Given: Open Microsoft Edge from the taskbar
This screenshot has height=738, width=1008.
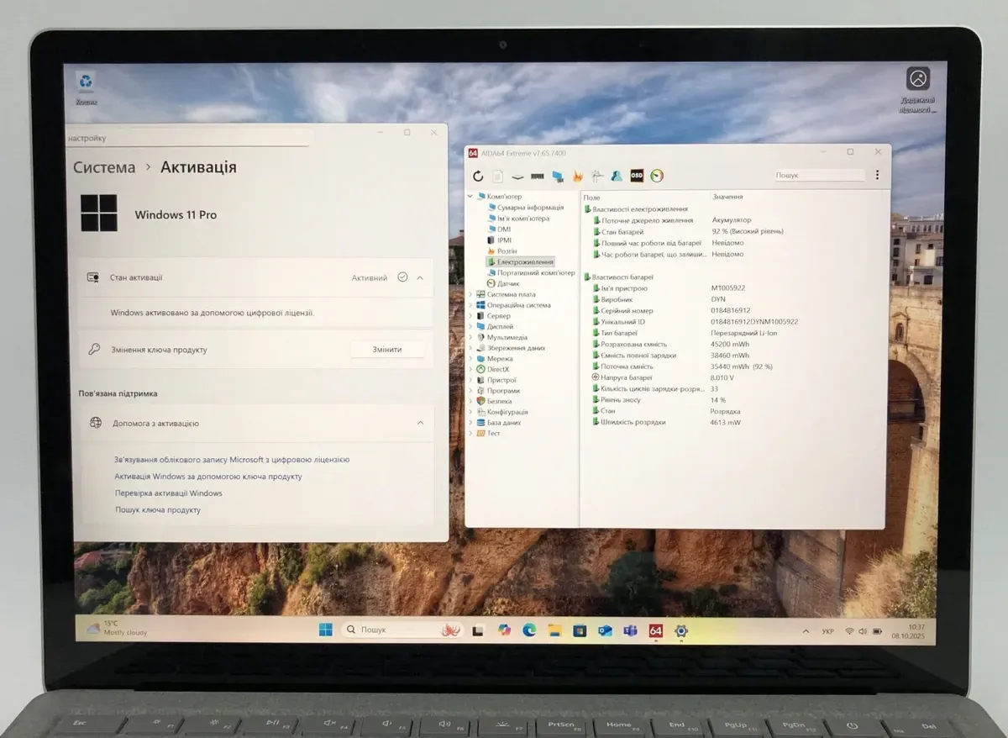Looking at the screenshot, I should pyautogui.click(x=529, y=630).
